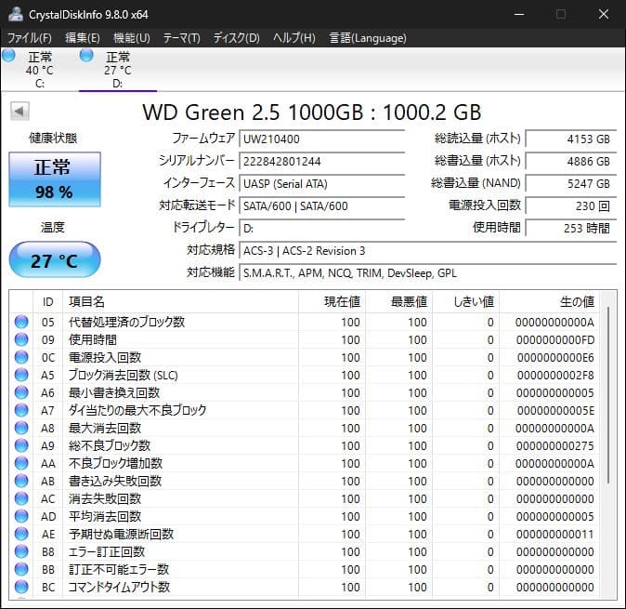Click the blue status icon for row A5
The width and height of the screenshot is (626, 609).
tap(21, 375)
